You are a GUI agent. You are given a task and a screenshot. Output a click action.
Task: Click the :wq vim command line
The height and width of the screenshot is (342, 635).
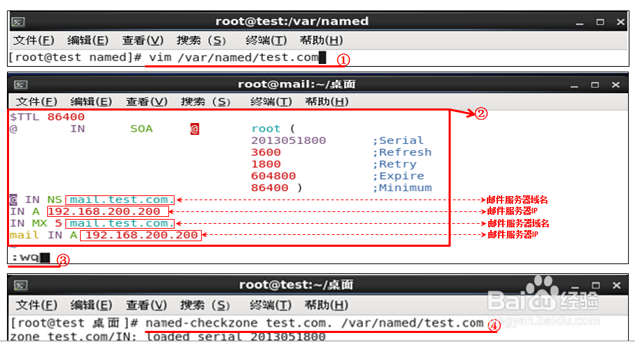pyautogui.click(x=31, y=257)
